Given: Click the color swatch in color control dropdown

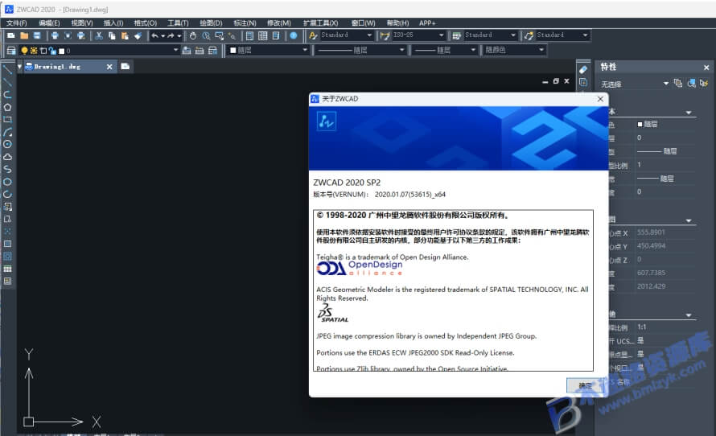Looking at the screenshot, I should pyautogui.click(x=233, y=50).
